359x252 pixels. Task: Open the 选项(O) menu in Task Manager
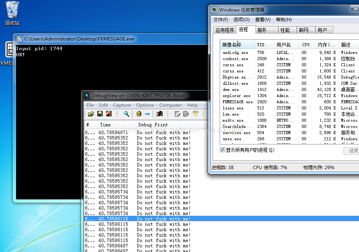[x=241, y=20]
